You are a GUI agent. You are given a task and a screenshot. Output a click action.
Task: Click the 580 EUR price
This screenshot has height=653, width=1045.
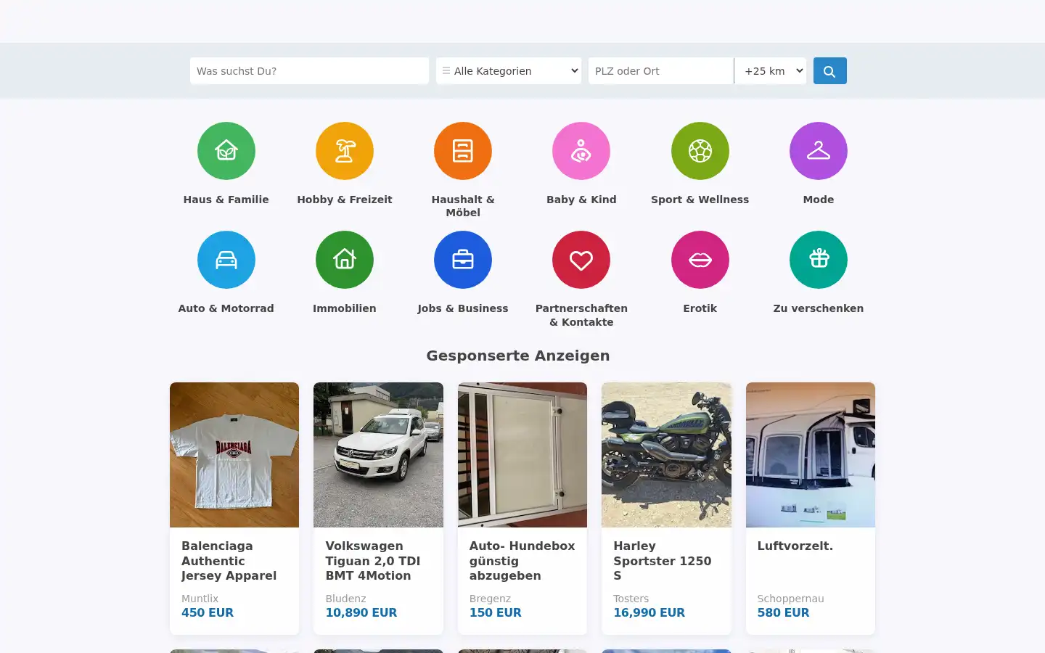(784, 613)
